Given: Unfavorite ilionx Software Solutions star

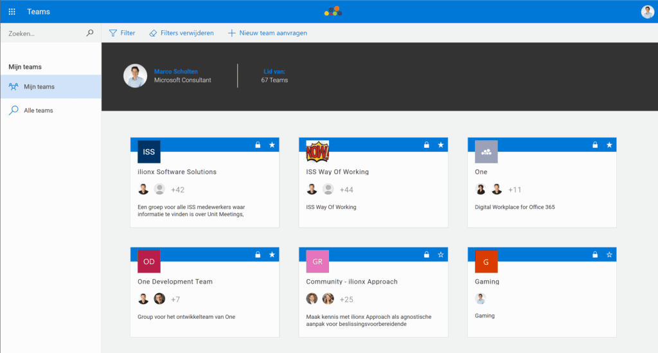Looking at the screenshot, I should tap(272, 145).
